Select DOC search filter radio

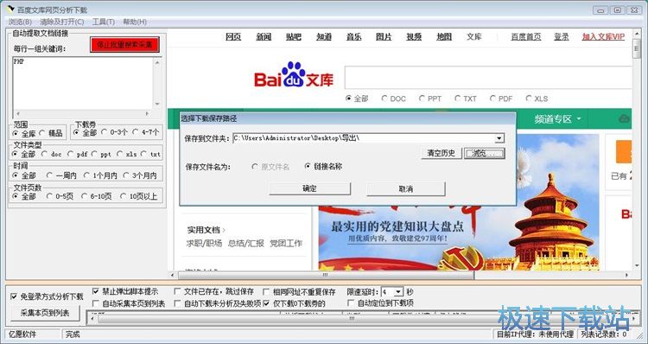tap(384, 99)
